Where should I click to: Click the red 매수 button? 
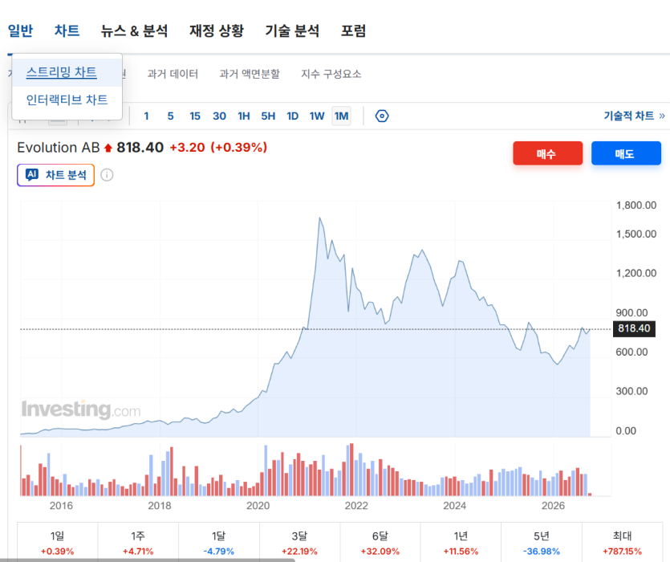(547, 153)
